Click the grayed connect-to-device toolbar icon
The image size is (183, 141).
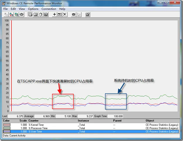6,15
